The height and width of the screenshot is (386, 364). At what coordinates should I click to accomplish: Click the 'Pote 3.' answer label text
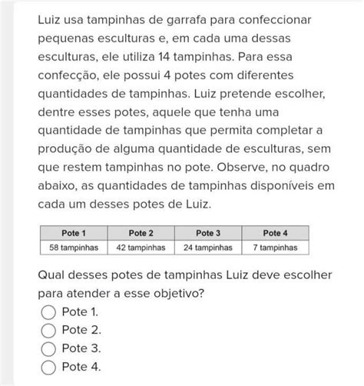coord(81,348)
